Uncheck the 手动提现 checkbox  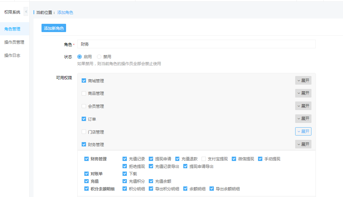coord(260,159)
